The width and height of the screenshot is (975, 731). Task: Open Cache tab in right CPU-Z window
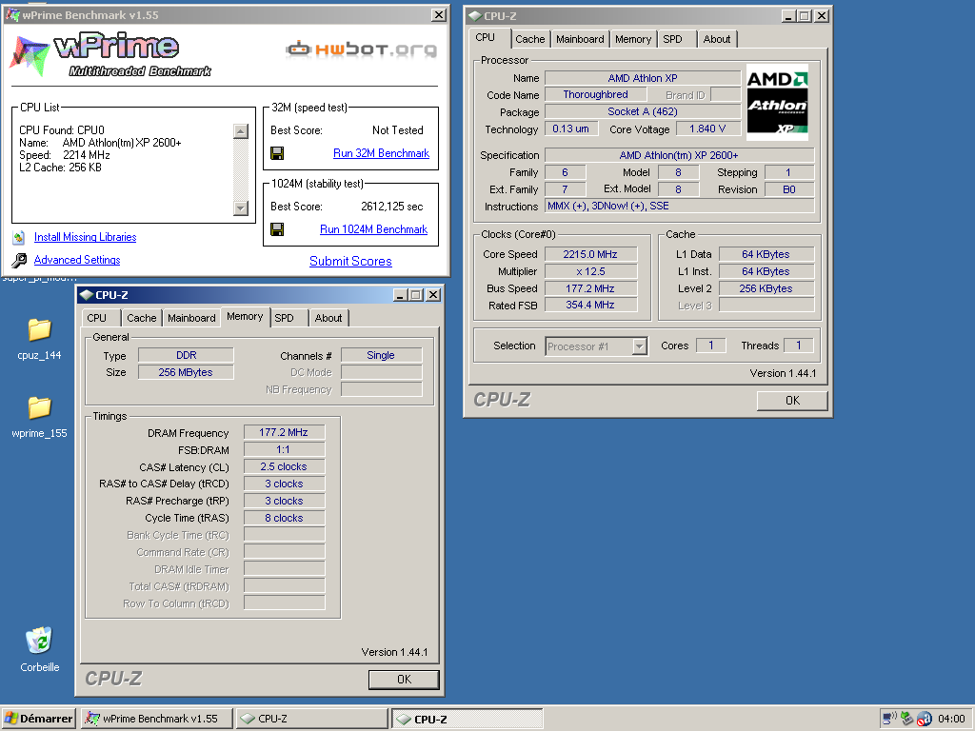529,39
